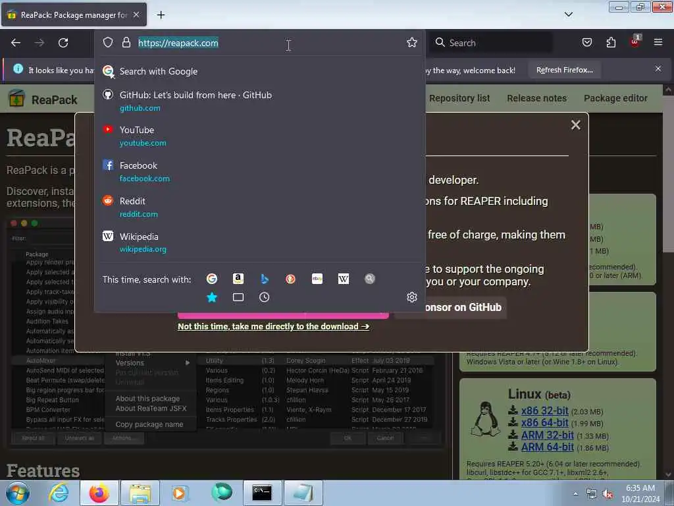Image resolution: width=674 pixels, height=506 pixels.
Task: Show hidden tray icons arrow
Action: (575, 493)
